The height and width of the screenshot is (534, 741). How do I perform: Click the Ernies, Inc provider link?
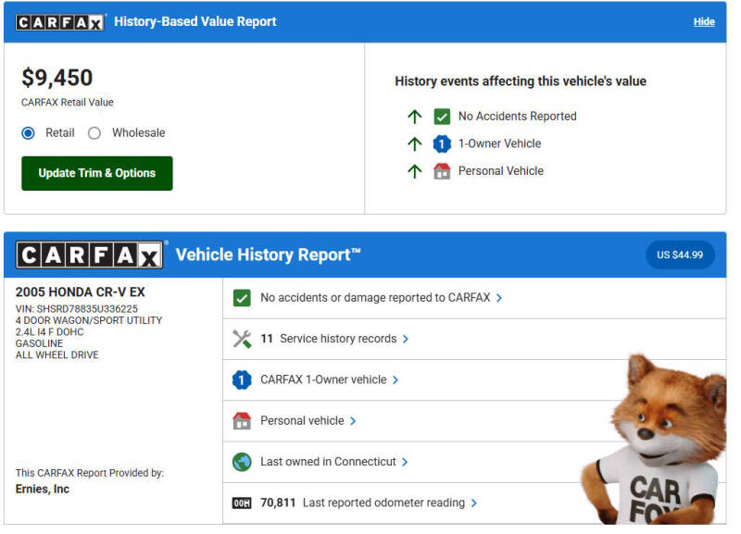pos(42,489)
